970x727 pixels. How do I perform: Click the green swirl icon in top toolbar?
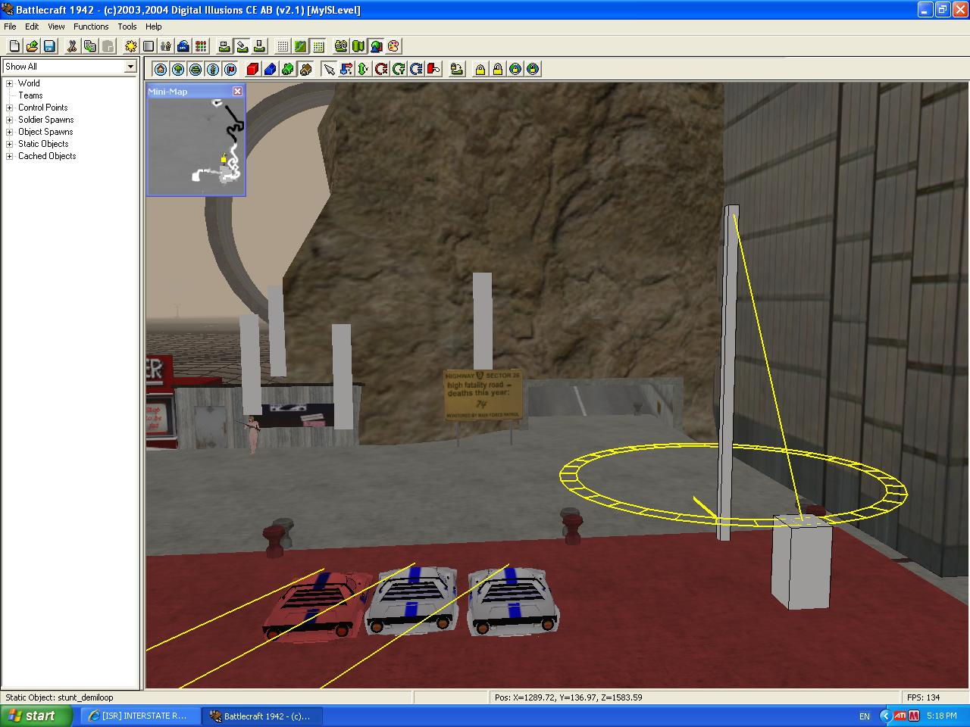341,46
